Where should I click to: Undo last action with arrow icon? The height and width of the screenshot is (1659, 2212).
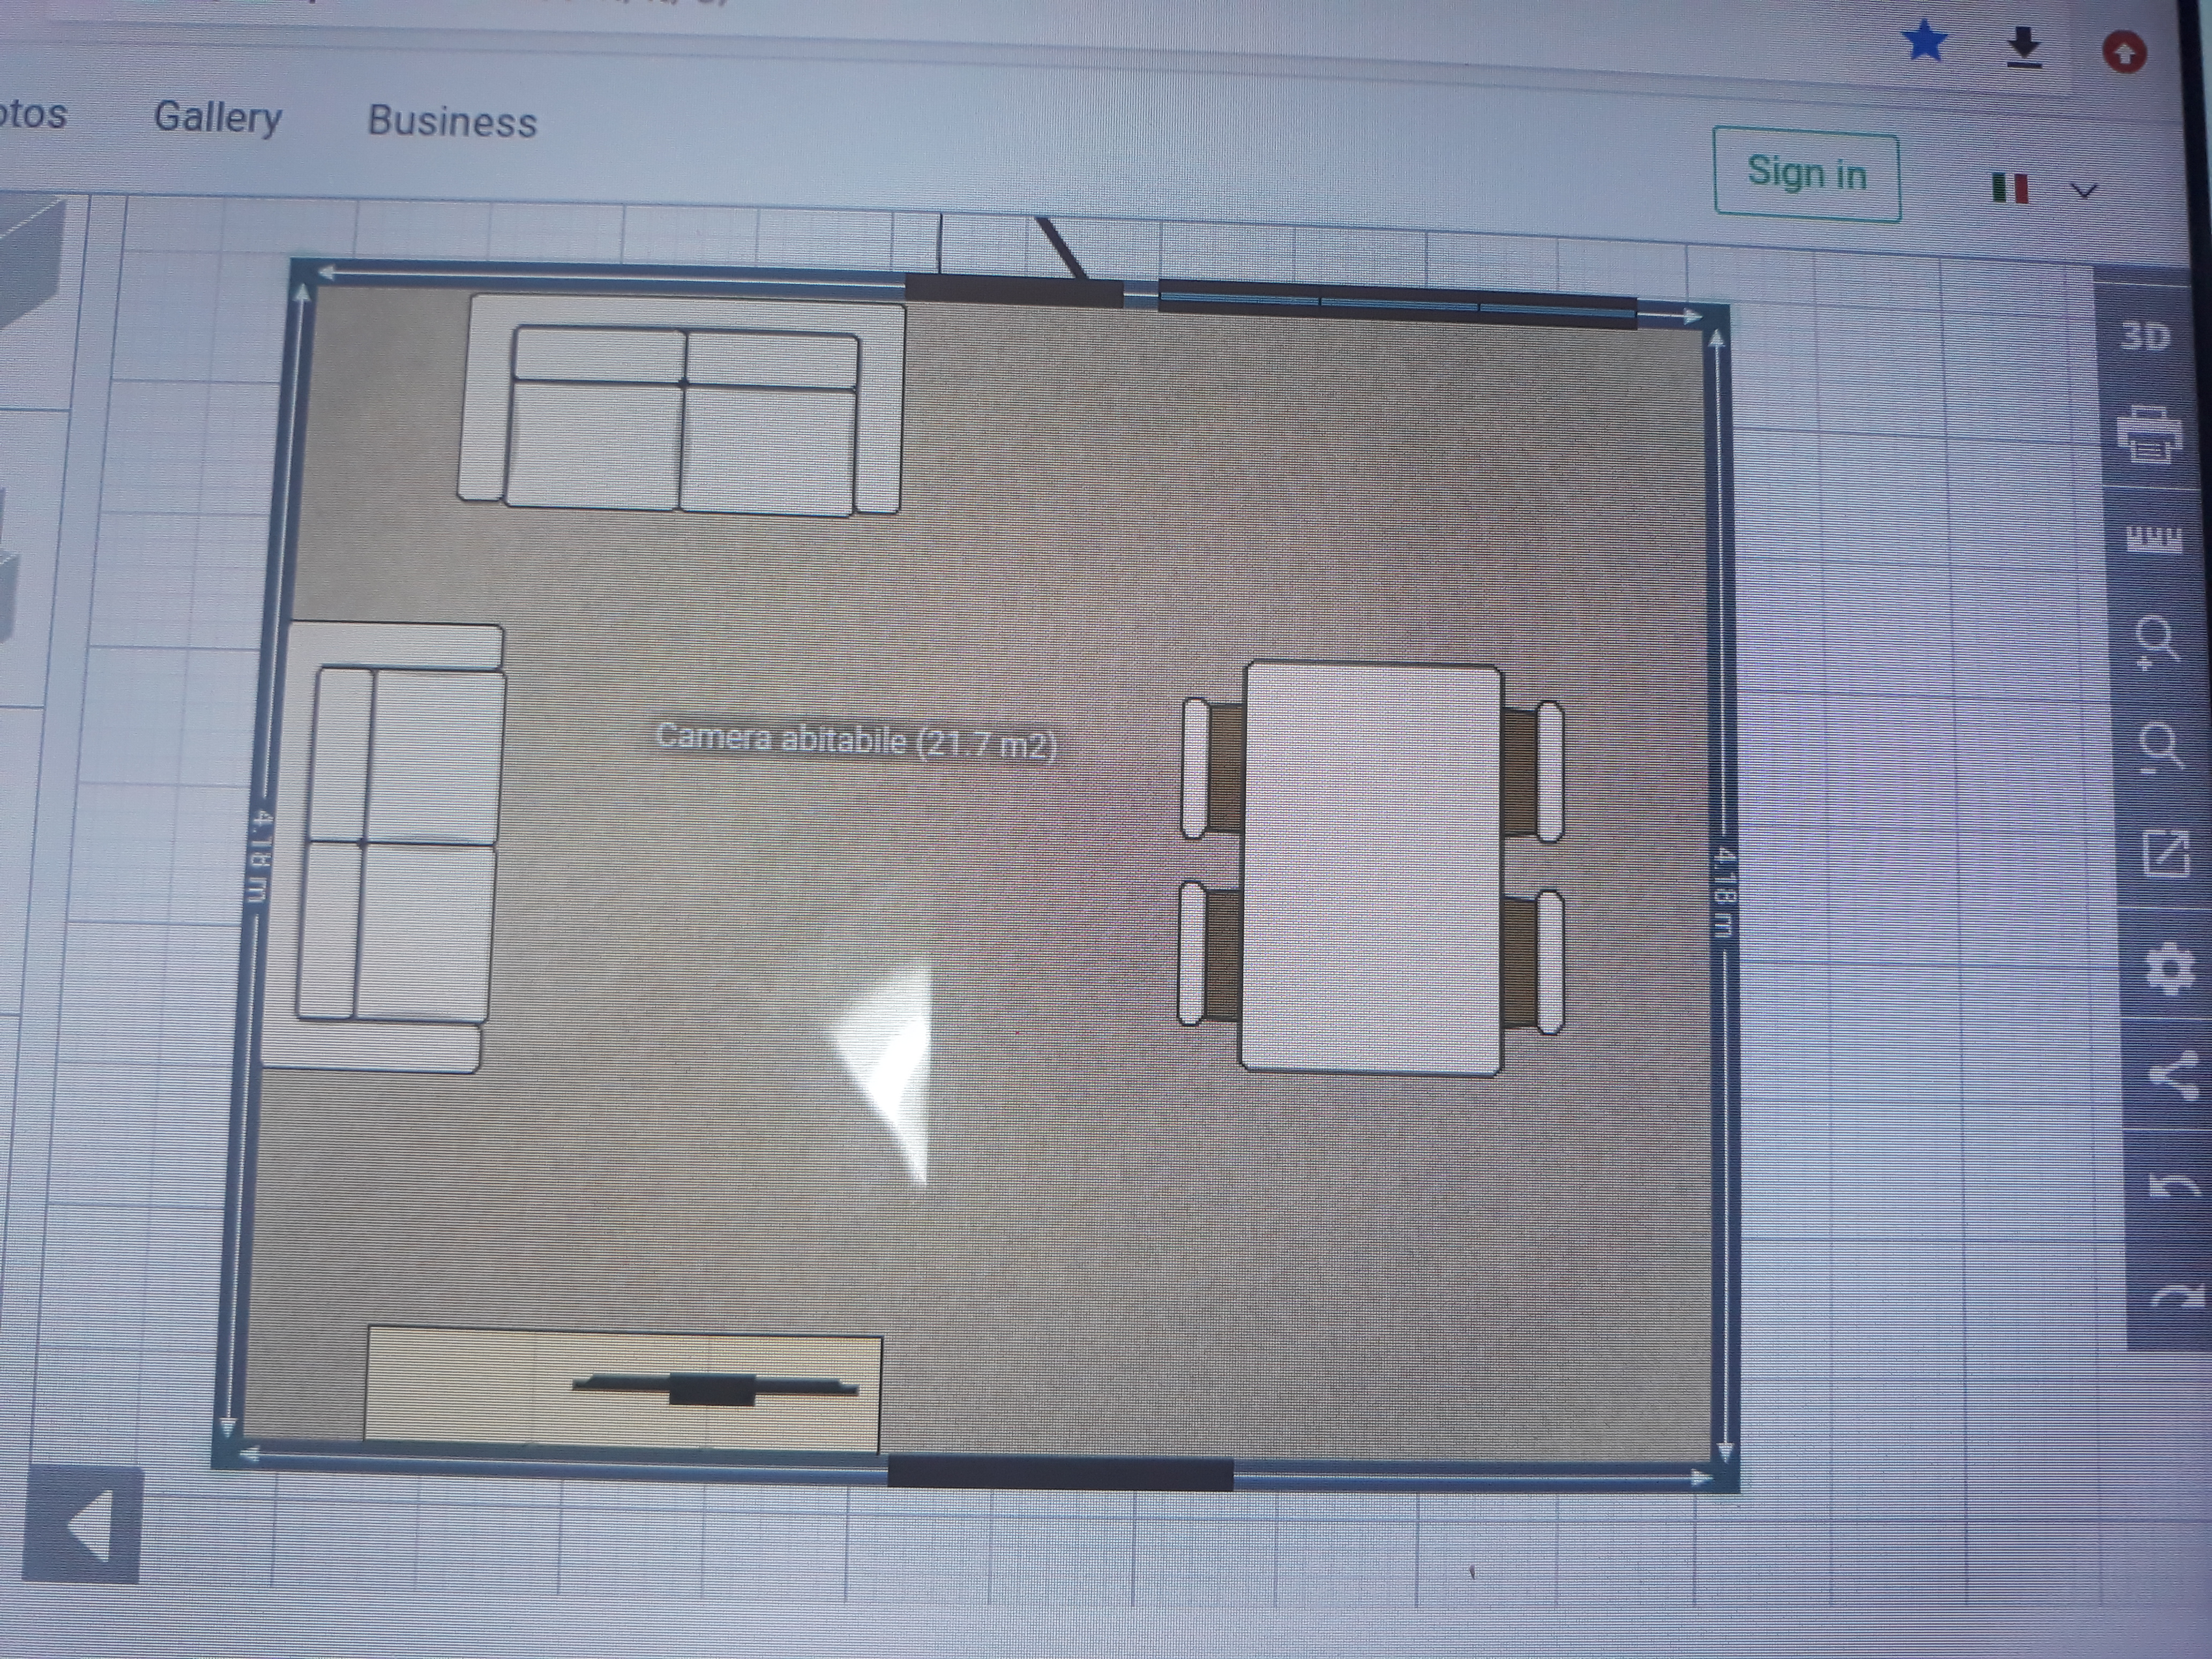2174,1186
